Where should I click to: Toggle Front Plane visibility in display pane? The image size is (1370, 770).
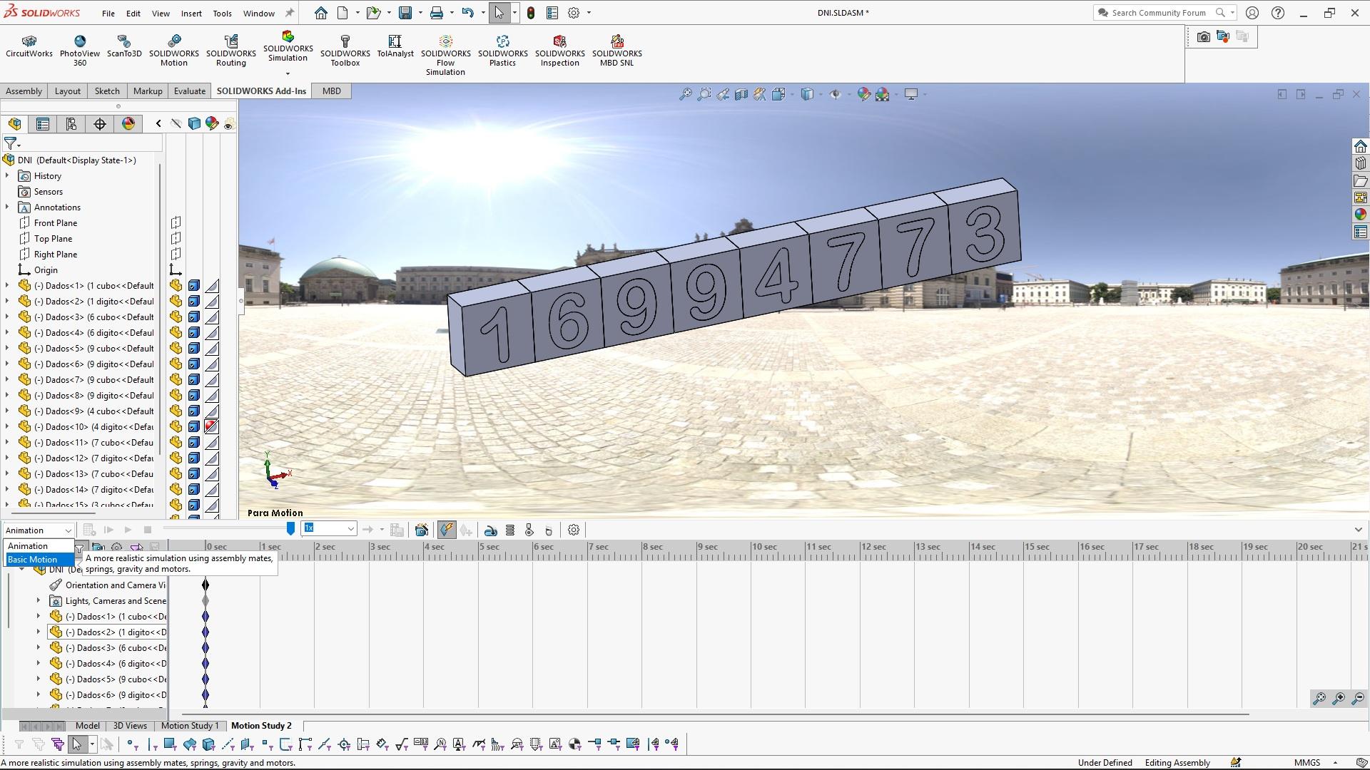176,222
